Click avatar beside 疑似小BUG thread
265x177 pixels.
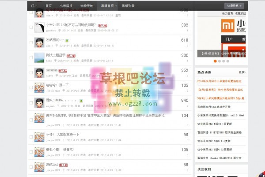click(39, 103)
